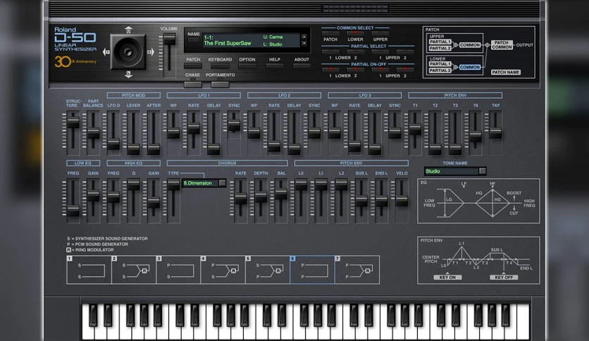Click Upper Partial 1 in Patch diagram

click(440, 42)
